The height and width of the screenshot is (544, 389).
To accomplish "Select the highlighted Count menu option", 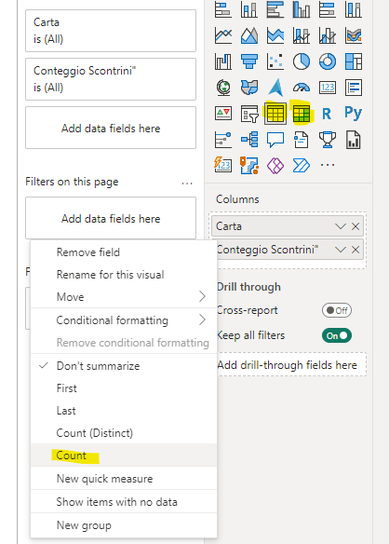I will point(124,456).
